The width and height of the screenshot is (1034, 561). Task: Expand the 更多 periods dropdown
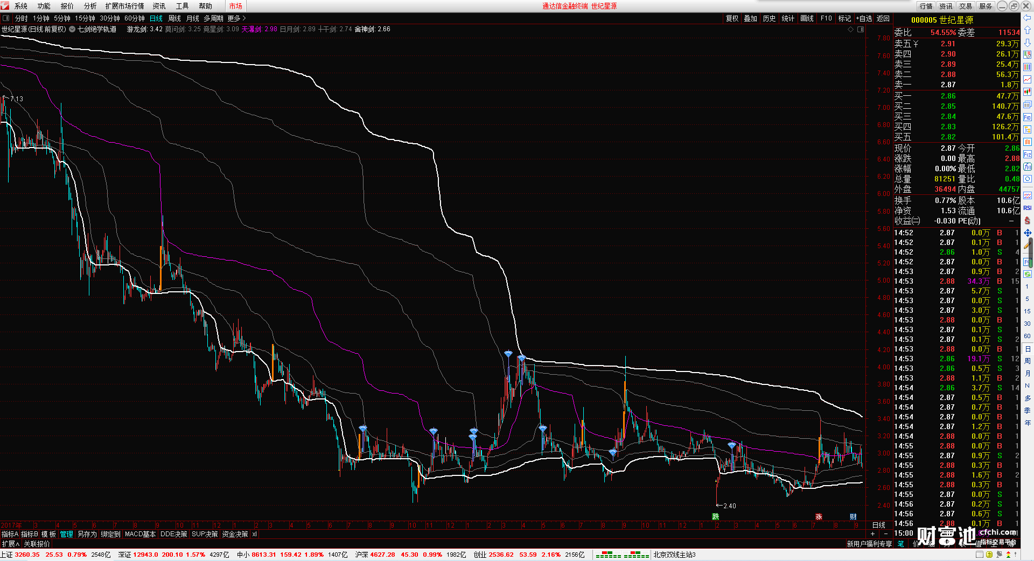pyautogui.click(x=236, y=18)
